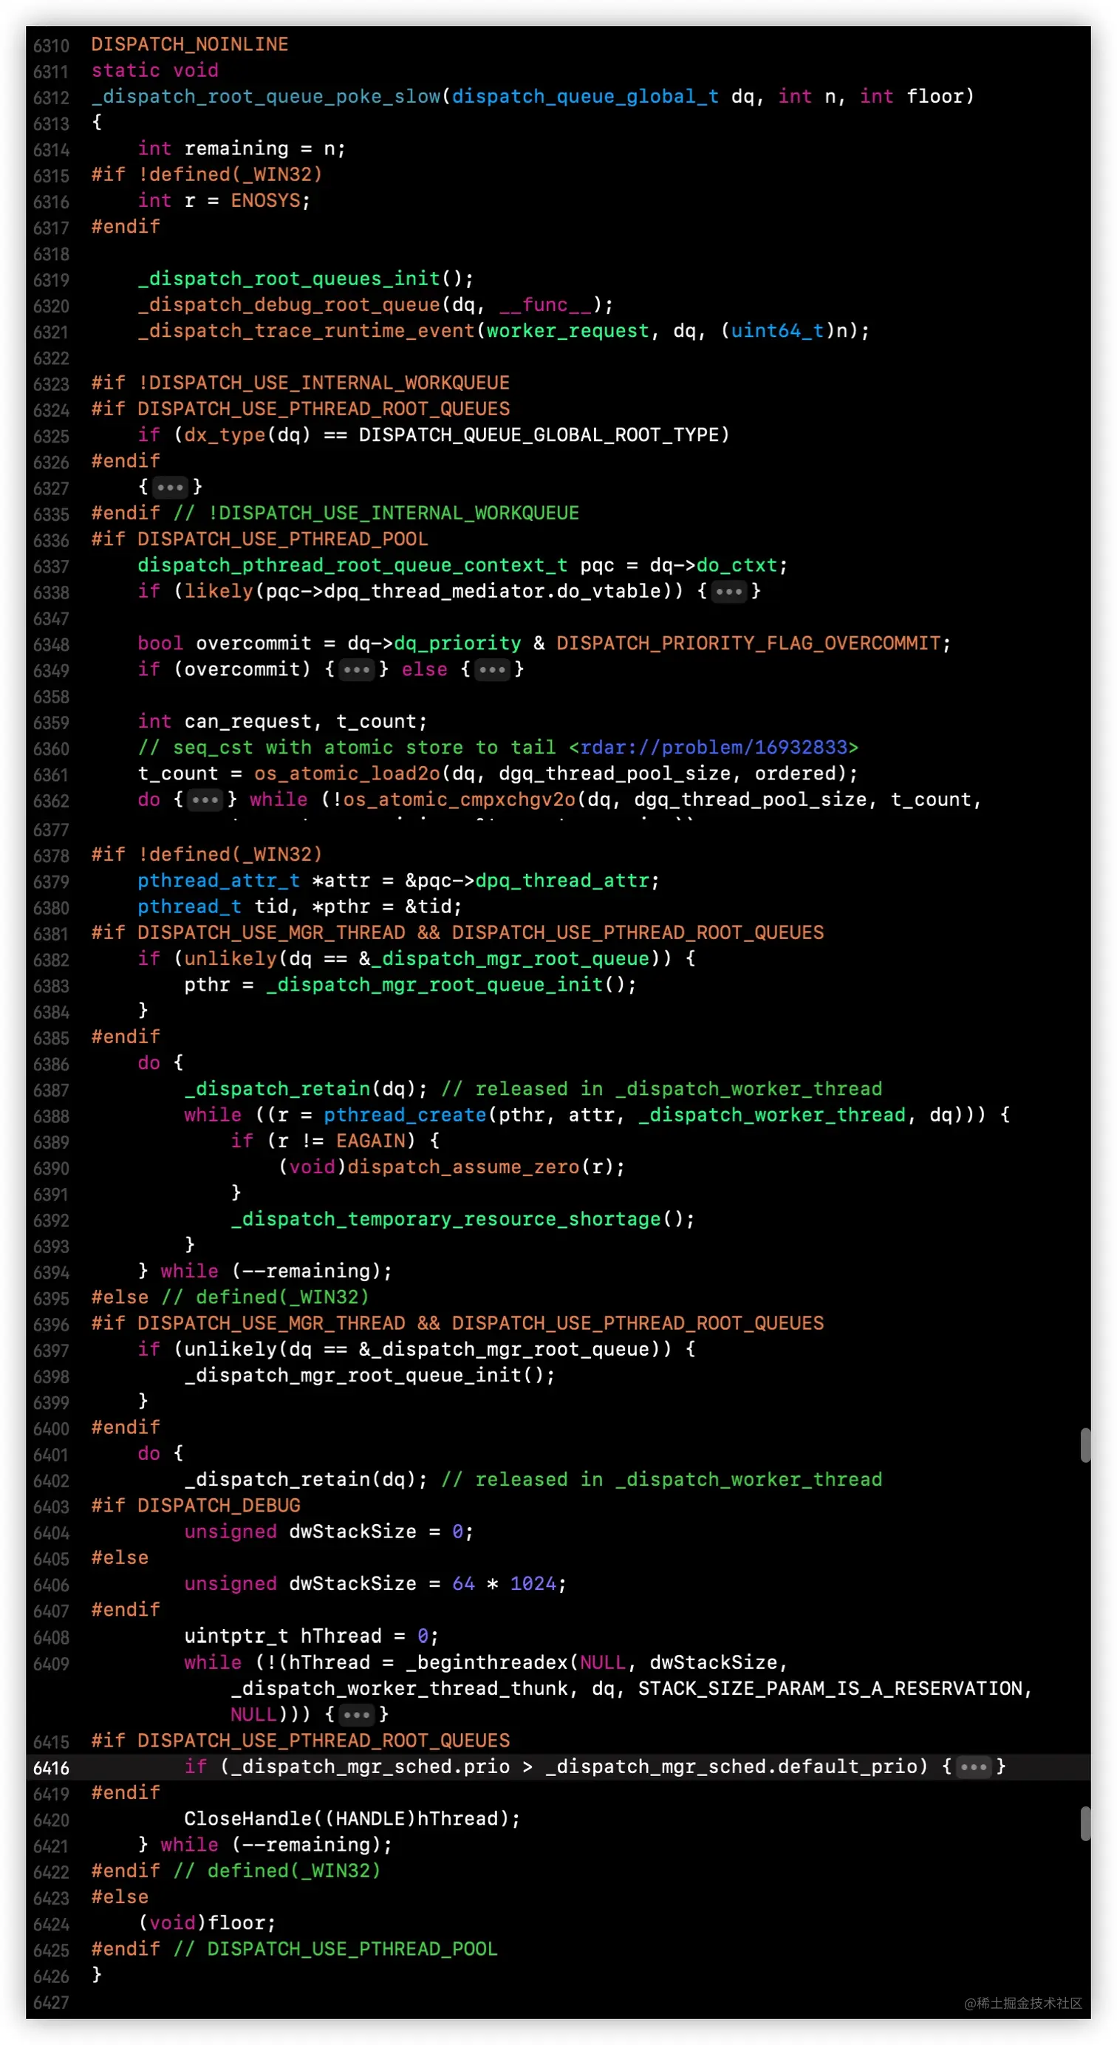Click the editor scrollbar marker near line 6401
The image size is (1117, 2045).
[x=1084, y=1445]
